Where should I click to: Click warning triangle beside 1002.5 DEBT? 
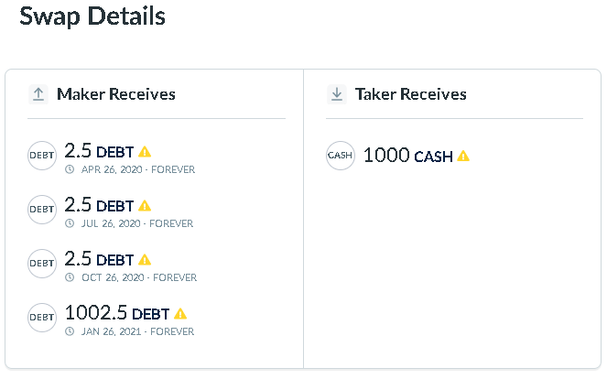(180, 313)
